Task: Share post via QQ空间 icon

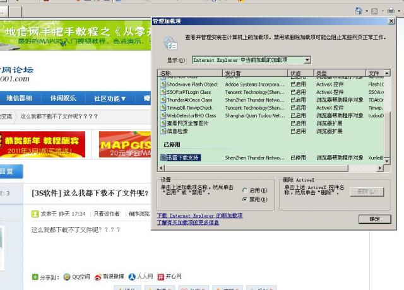Action: tap(67, 277)
